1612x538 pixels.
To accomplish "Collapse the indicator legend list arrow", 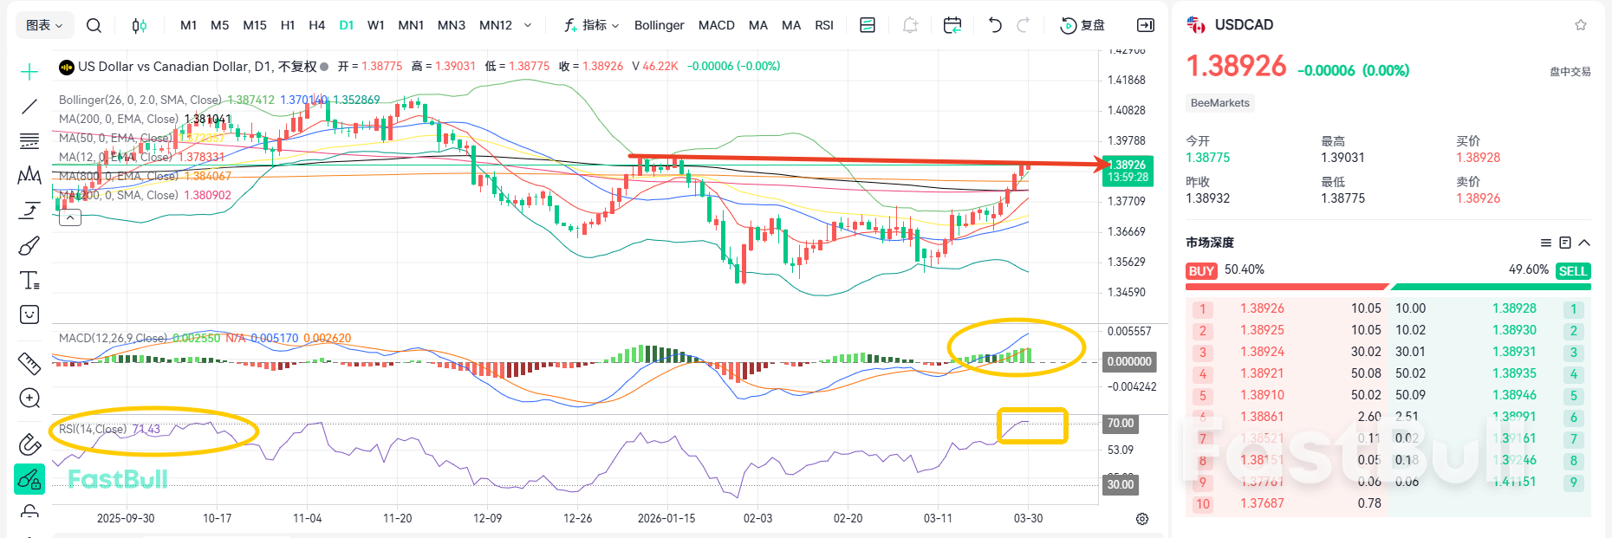I will point(70,217).
